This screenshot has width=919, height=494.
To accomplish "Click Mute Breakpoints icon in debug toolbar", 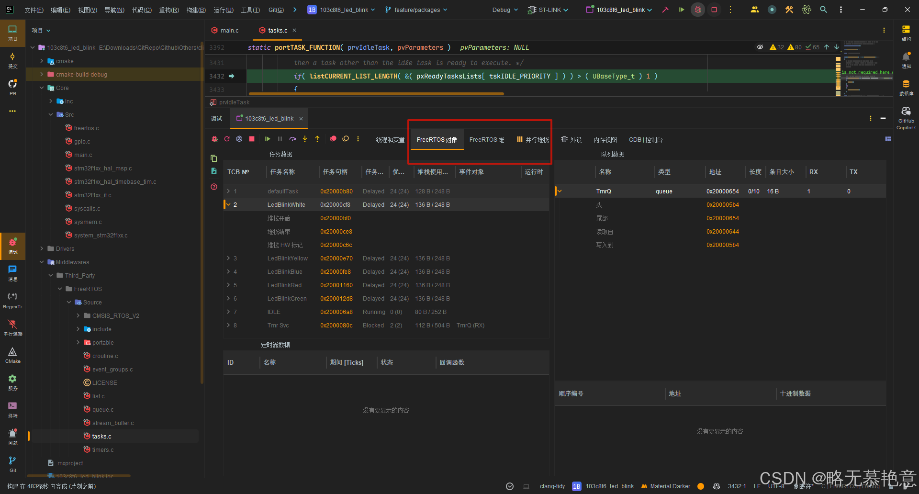I will pyautogui.click(x=346, y=139).
